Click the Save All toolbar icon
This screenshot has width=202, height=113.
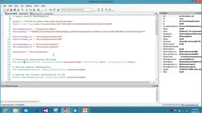(x=15, y=10)
